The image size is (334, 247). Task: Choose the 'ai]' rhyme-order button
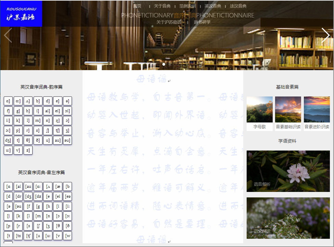pos(48,111)
